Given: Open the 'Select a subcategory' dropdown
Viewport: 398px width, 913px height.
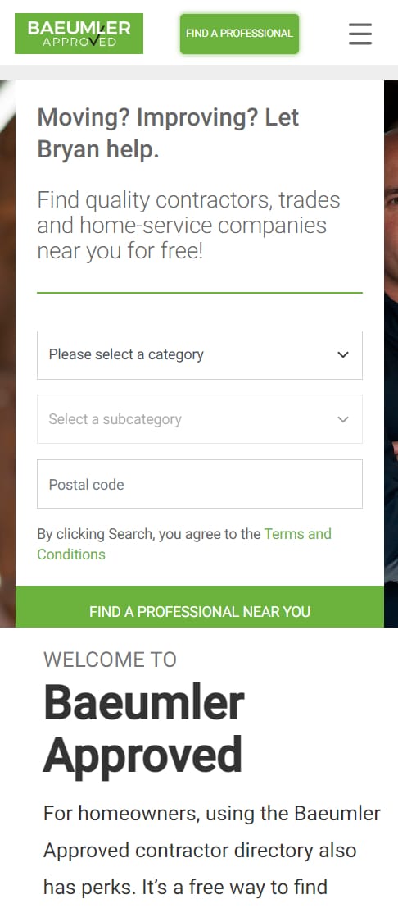Looking at the screenshot, I should coord(199,419).
